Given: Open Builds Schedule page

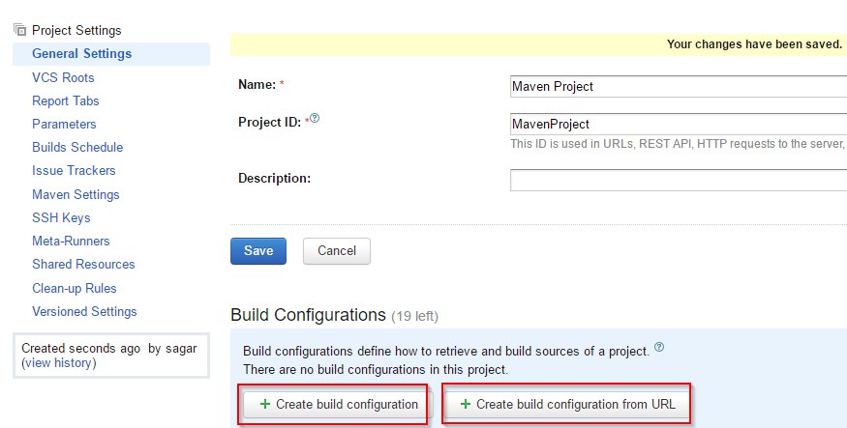Looking at the screenshot, I should click(x=77, y=147).
